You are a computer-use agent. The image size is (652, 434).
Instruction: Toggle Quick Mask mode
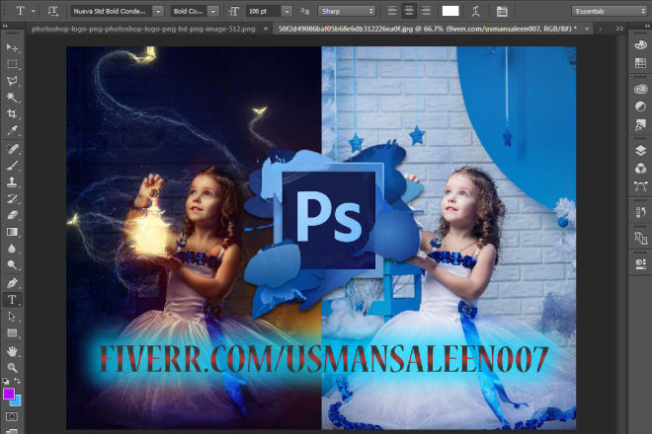click(12, 416)
